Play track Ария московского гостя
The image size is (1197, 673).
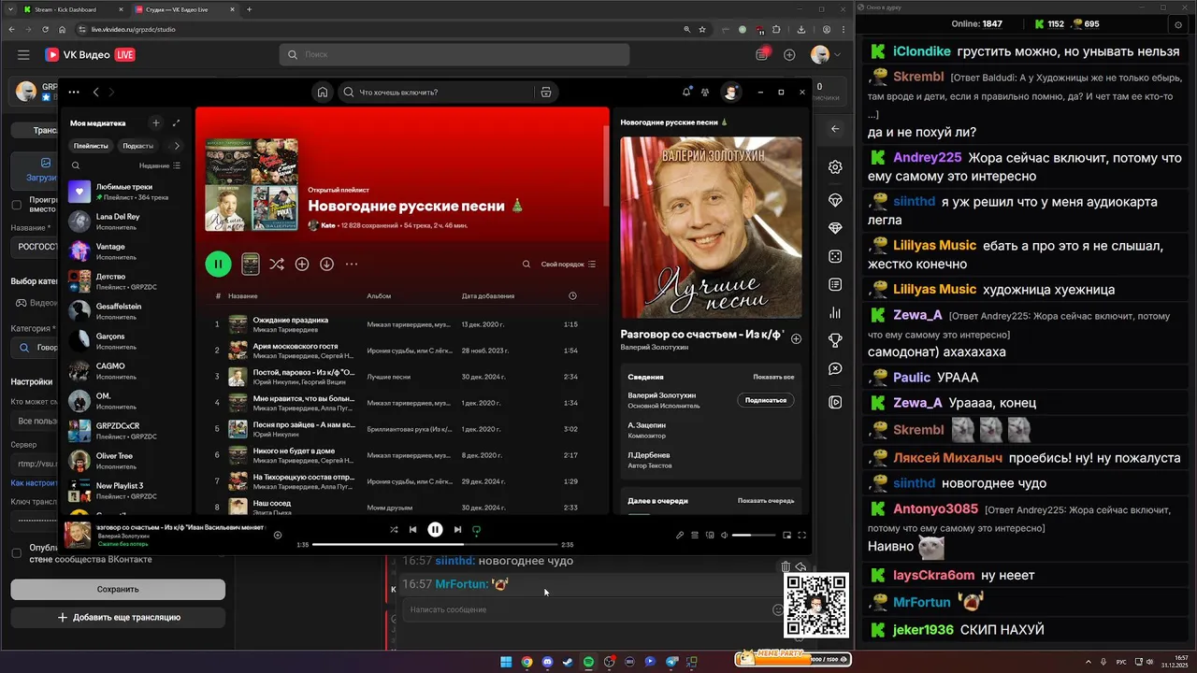[295, 346]
